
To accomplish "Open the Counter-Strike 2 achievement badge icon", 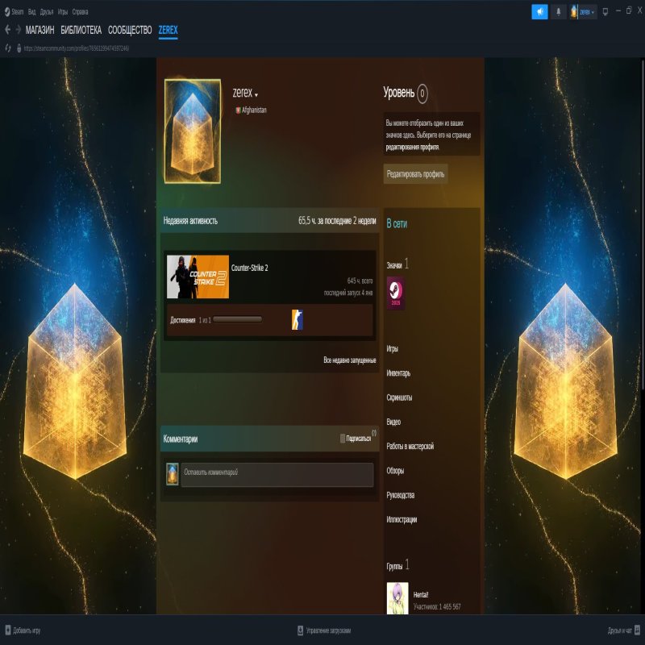I will pos(296,320).
